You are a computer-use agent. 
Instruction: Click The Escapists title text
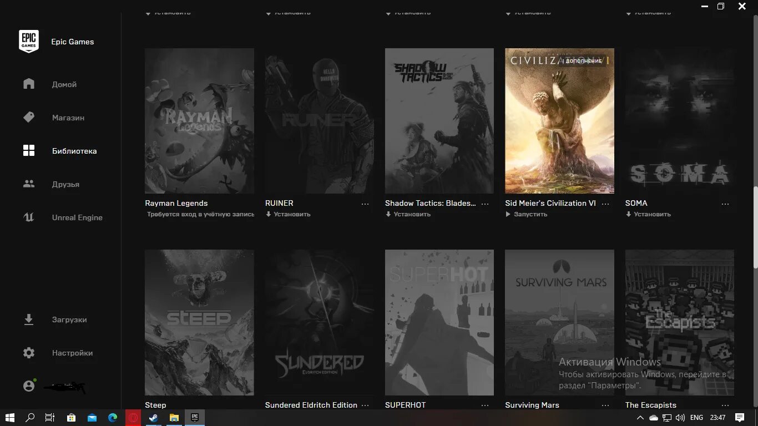tap(651, 405)
